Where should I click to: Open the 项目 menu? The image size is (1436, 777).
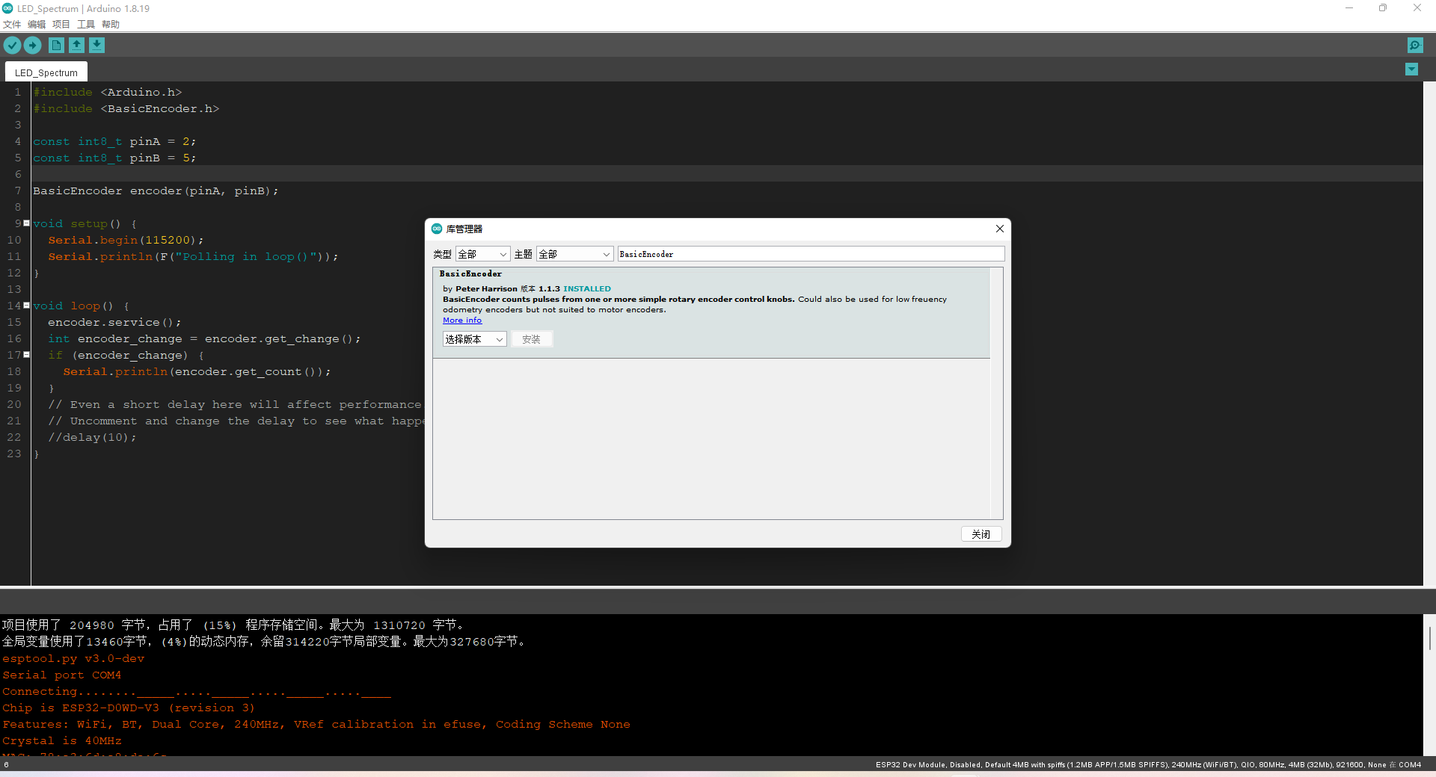61,24
